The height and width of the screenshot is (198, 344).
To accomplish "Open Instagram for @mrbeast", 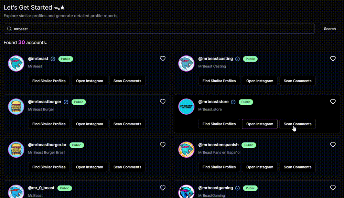I will click(x=89, y=81).
